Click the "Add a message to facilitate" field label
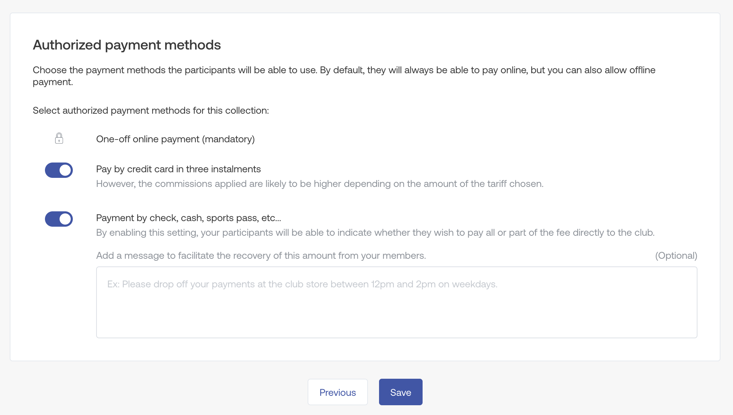This screenshot has width=733, height=415. tap(261, 256)
